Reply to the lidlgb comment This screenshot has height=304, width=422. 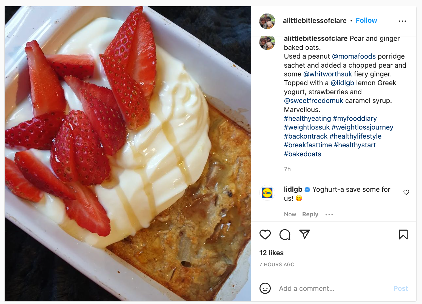[x=310, y=214]
